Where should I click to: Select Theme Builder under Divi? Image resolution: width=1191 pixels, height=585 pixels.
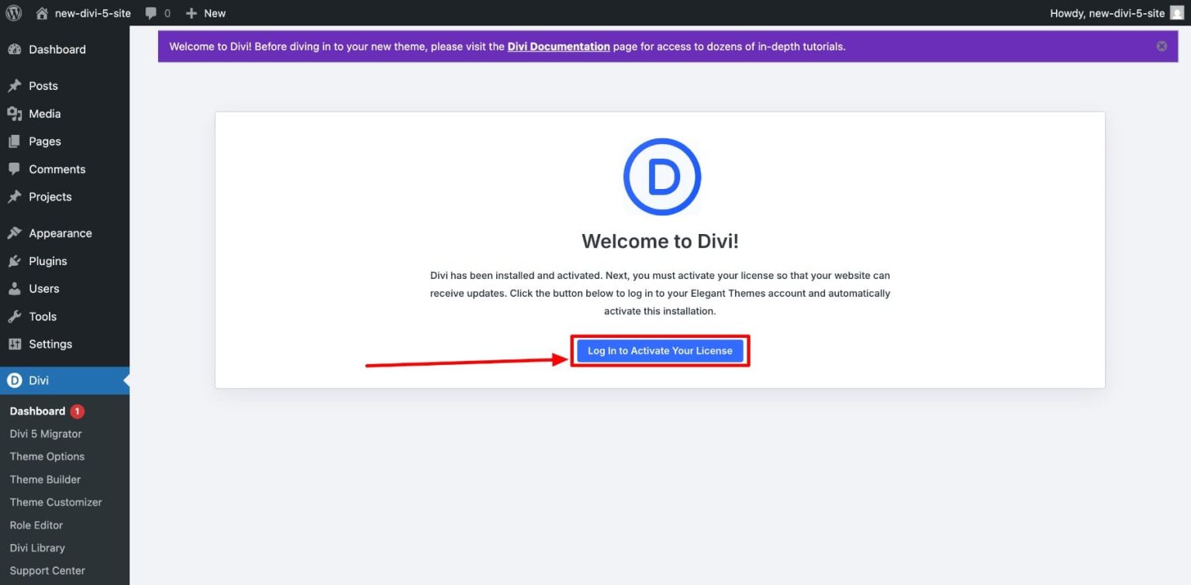[x=45, y=479]
